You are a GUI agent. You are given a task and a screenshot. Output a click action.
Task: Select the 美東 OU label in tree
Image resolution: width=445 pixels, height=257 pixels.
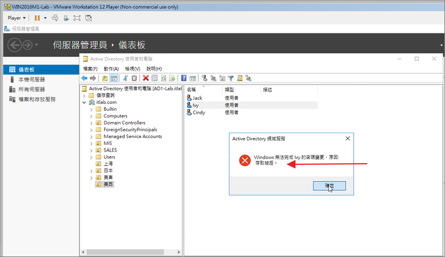click(x=108, y=177)
